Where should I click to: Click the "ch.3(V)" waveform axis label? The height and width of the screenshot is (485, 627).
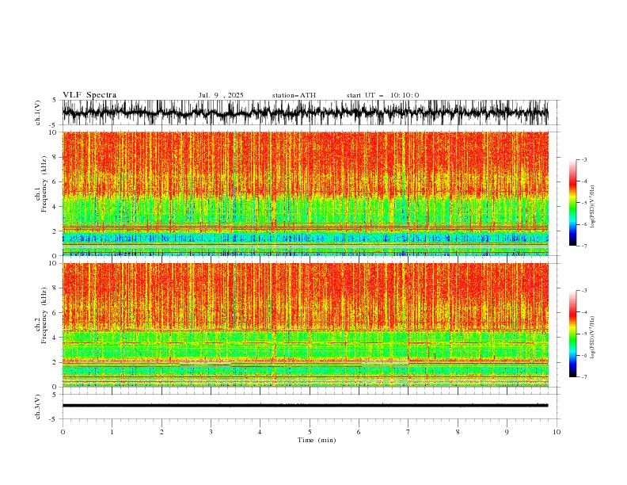coord(38,407)
